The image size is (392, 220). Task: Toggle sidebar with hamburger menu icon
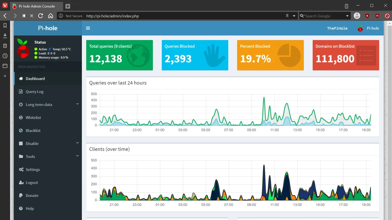click(88, 28)
